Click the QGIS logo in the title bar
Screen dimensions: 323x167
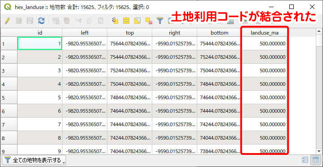(8, 7)
